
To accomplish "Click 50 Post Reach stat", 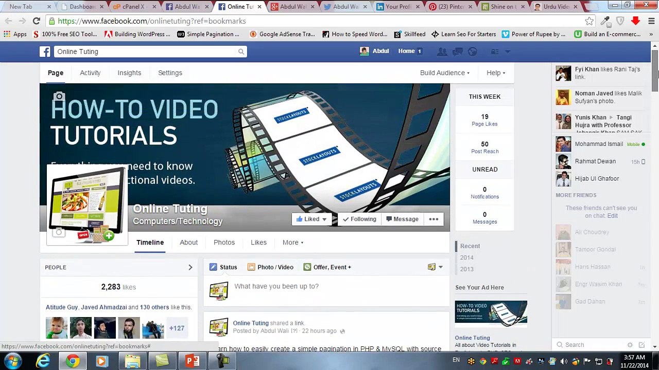I will coord(484,147).
